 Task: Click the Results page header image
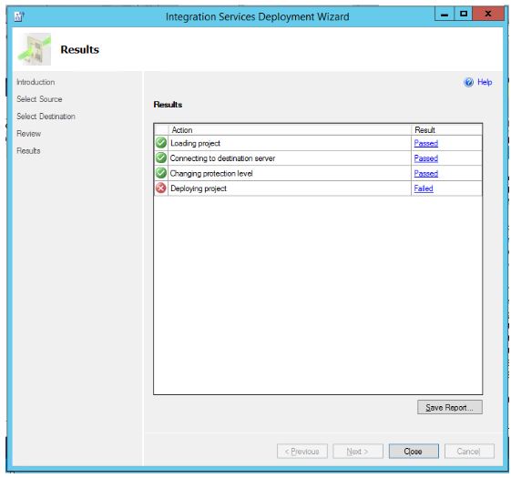pyautogui.click(x=35, y=49)
